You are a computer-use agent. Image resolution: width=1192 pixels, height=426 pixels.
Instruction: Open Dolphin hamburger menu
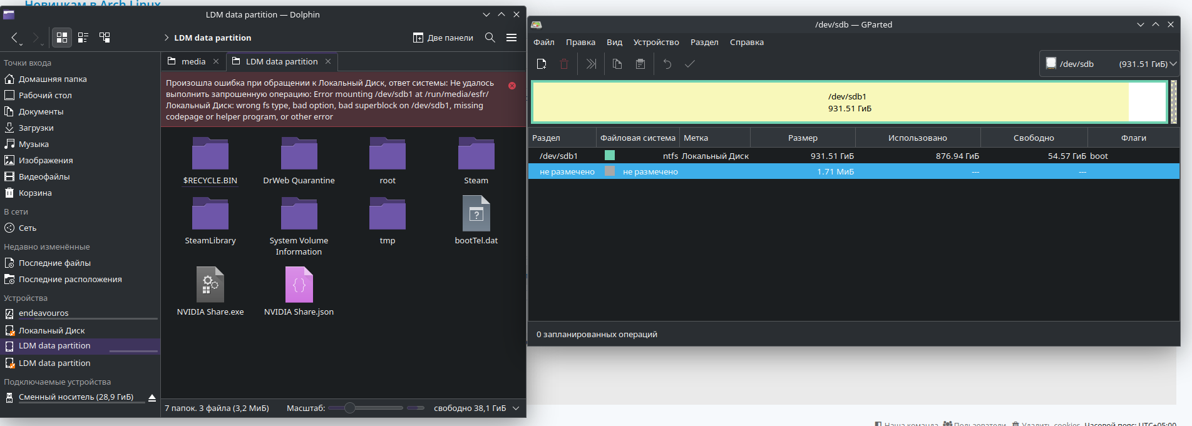511,38
